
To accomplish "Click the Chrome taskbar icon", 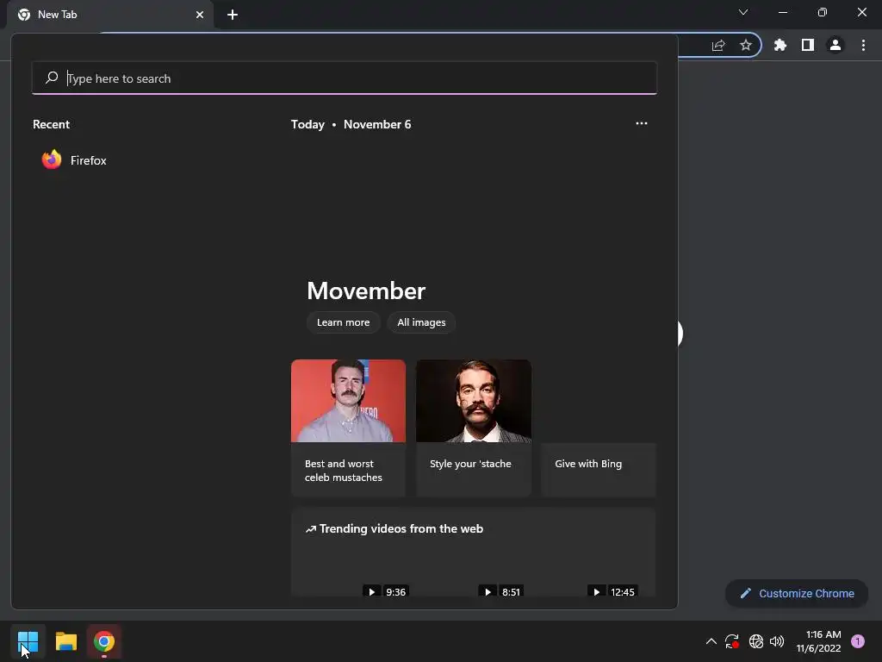I will 104,641.
